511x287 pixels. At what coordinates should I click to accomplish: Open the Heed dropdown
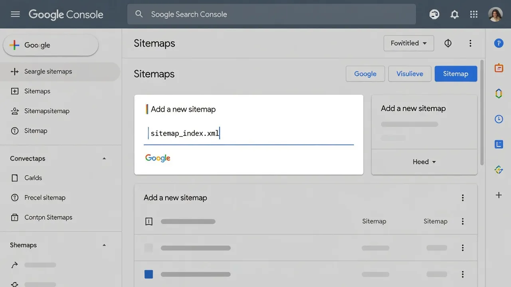point(424,162)
